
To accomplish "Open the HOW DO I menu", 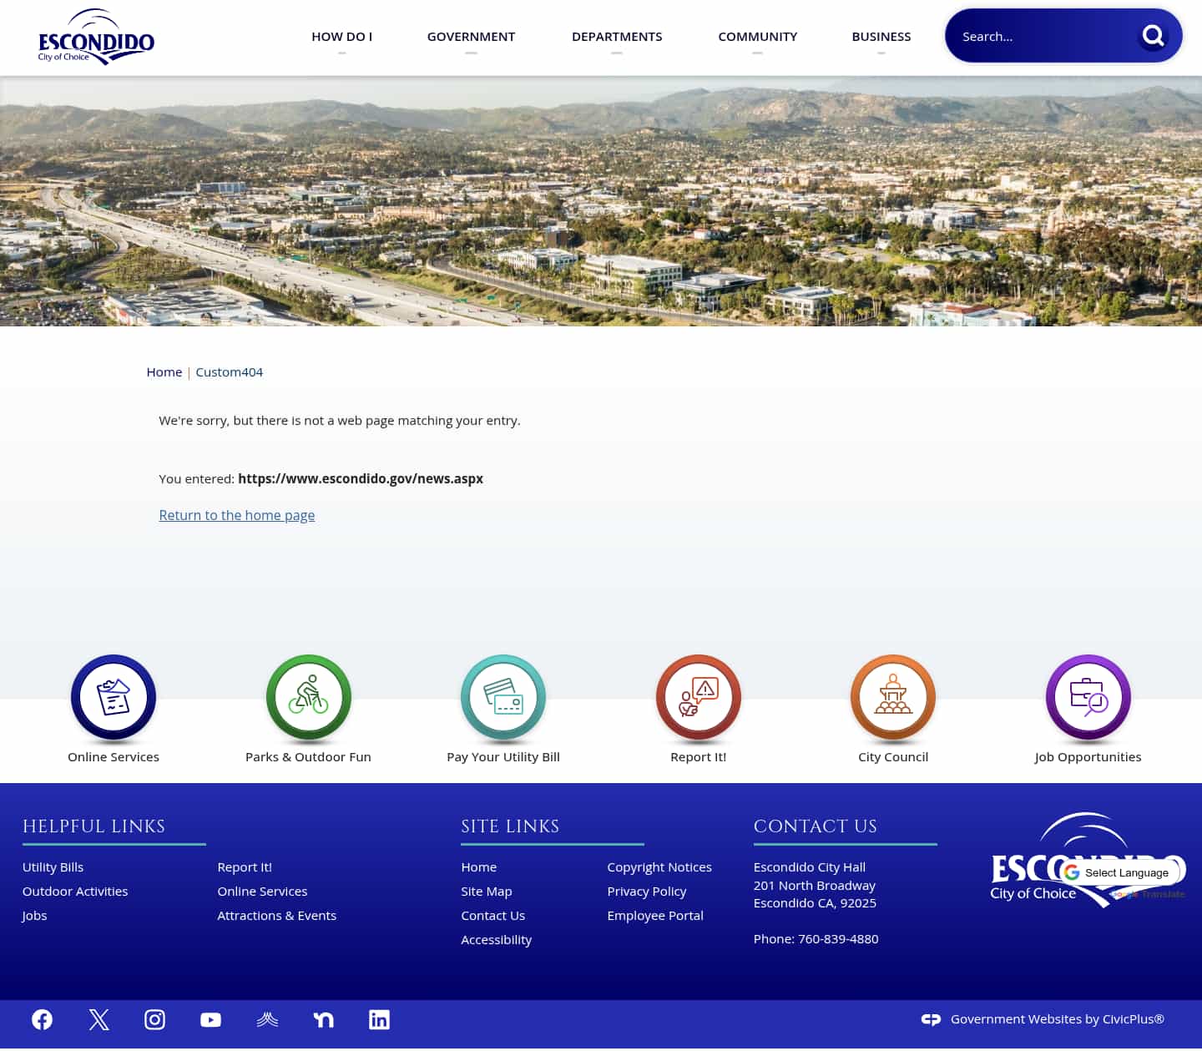I will 341,36.
